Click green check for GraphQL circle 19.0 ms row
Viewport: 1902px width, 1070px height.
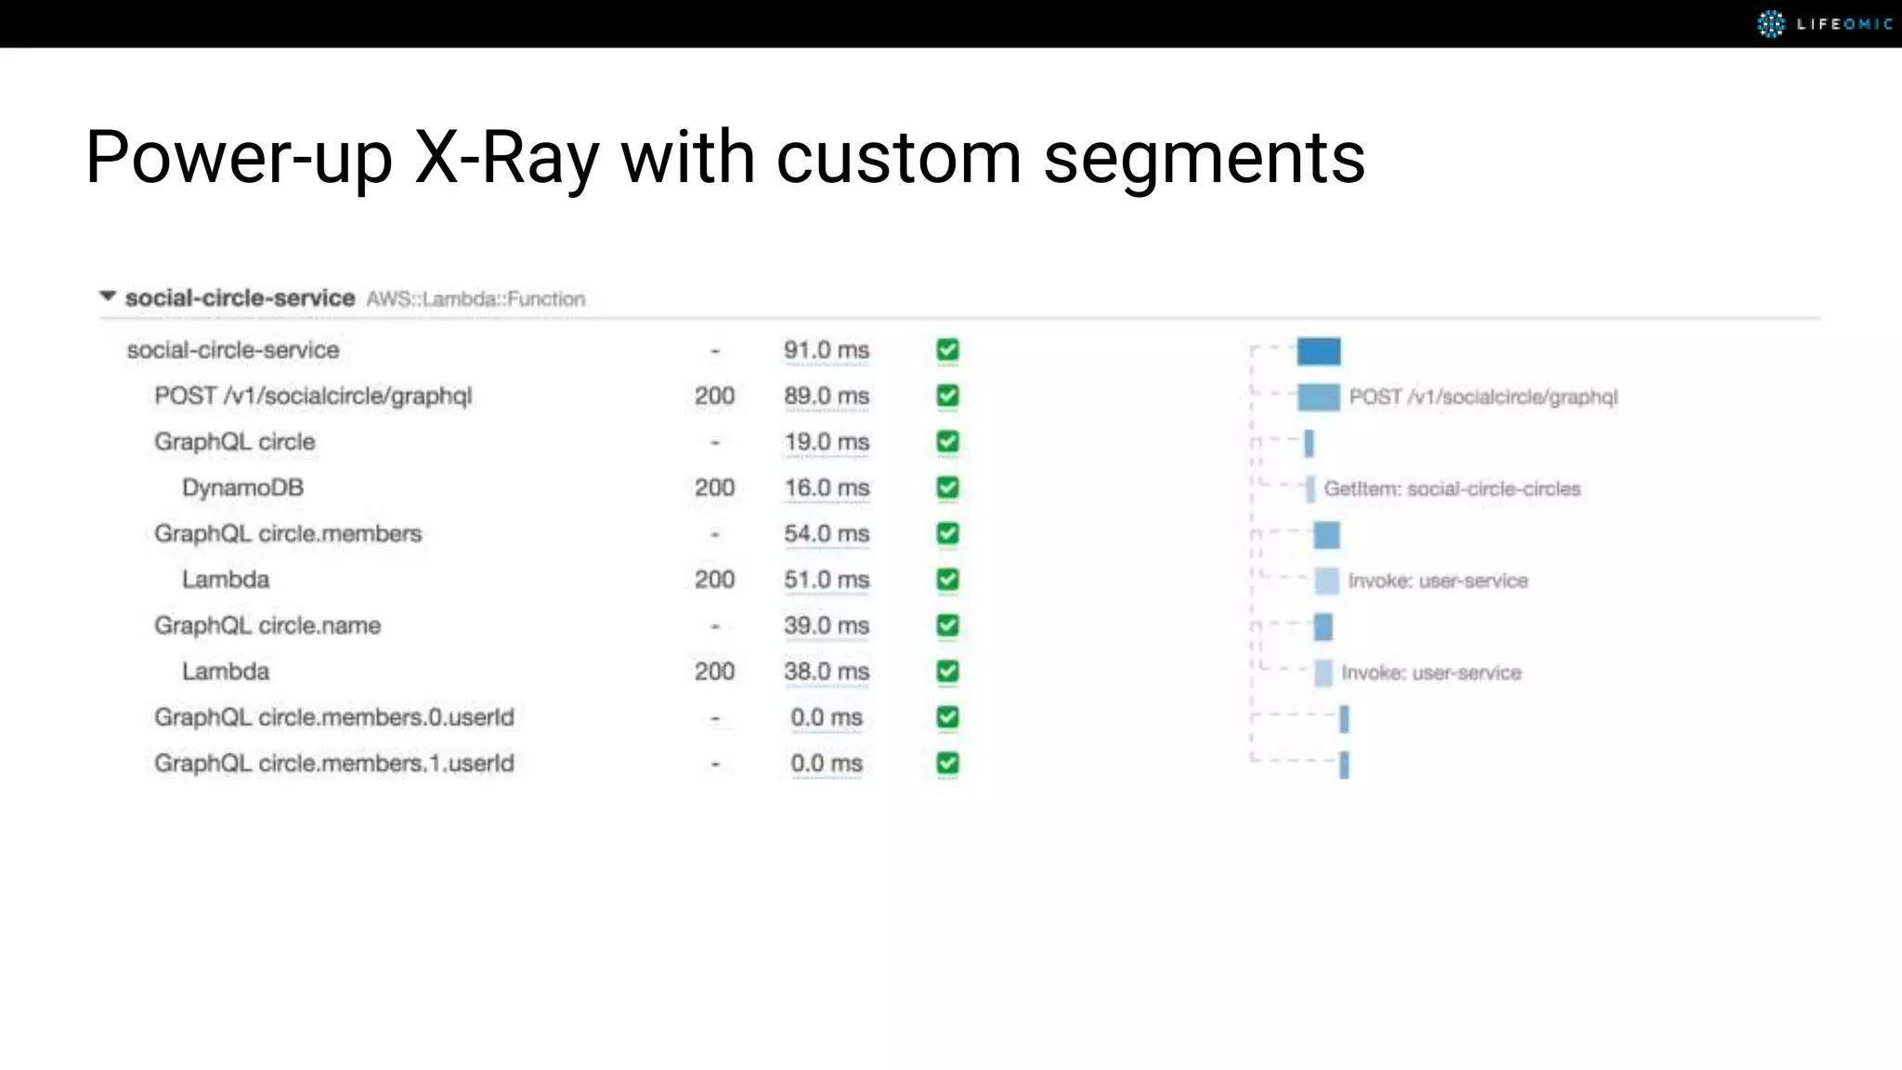point(947,442)
